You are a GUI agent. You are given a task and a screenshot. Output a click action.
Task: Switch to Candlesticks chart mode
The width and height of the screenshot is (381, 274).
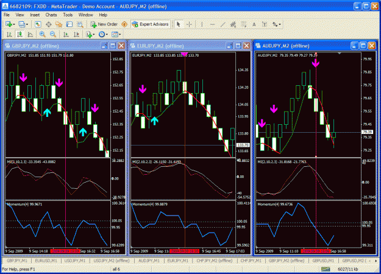coord(20,35)
